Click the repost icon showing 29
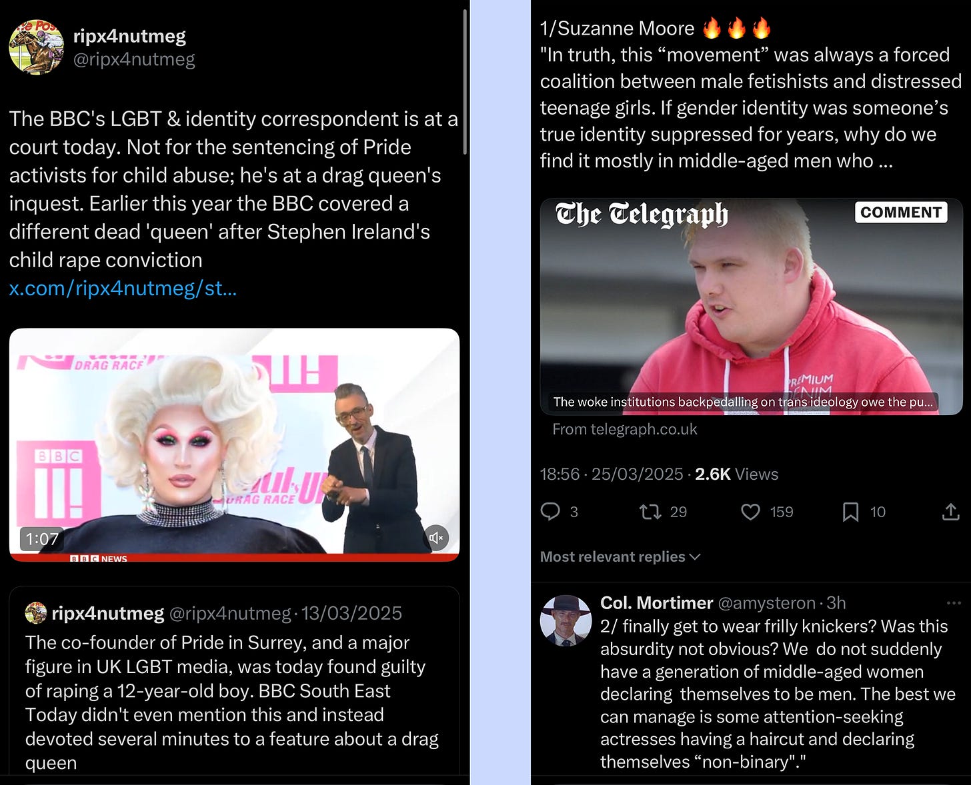 click(x=650, y=512)
